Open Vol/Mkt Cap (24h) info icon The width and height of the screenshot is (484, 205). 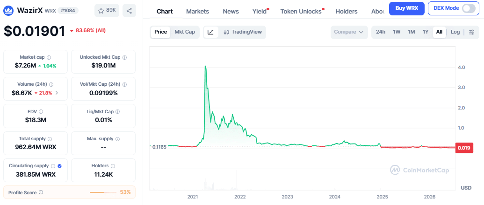[125, 84]
